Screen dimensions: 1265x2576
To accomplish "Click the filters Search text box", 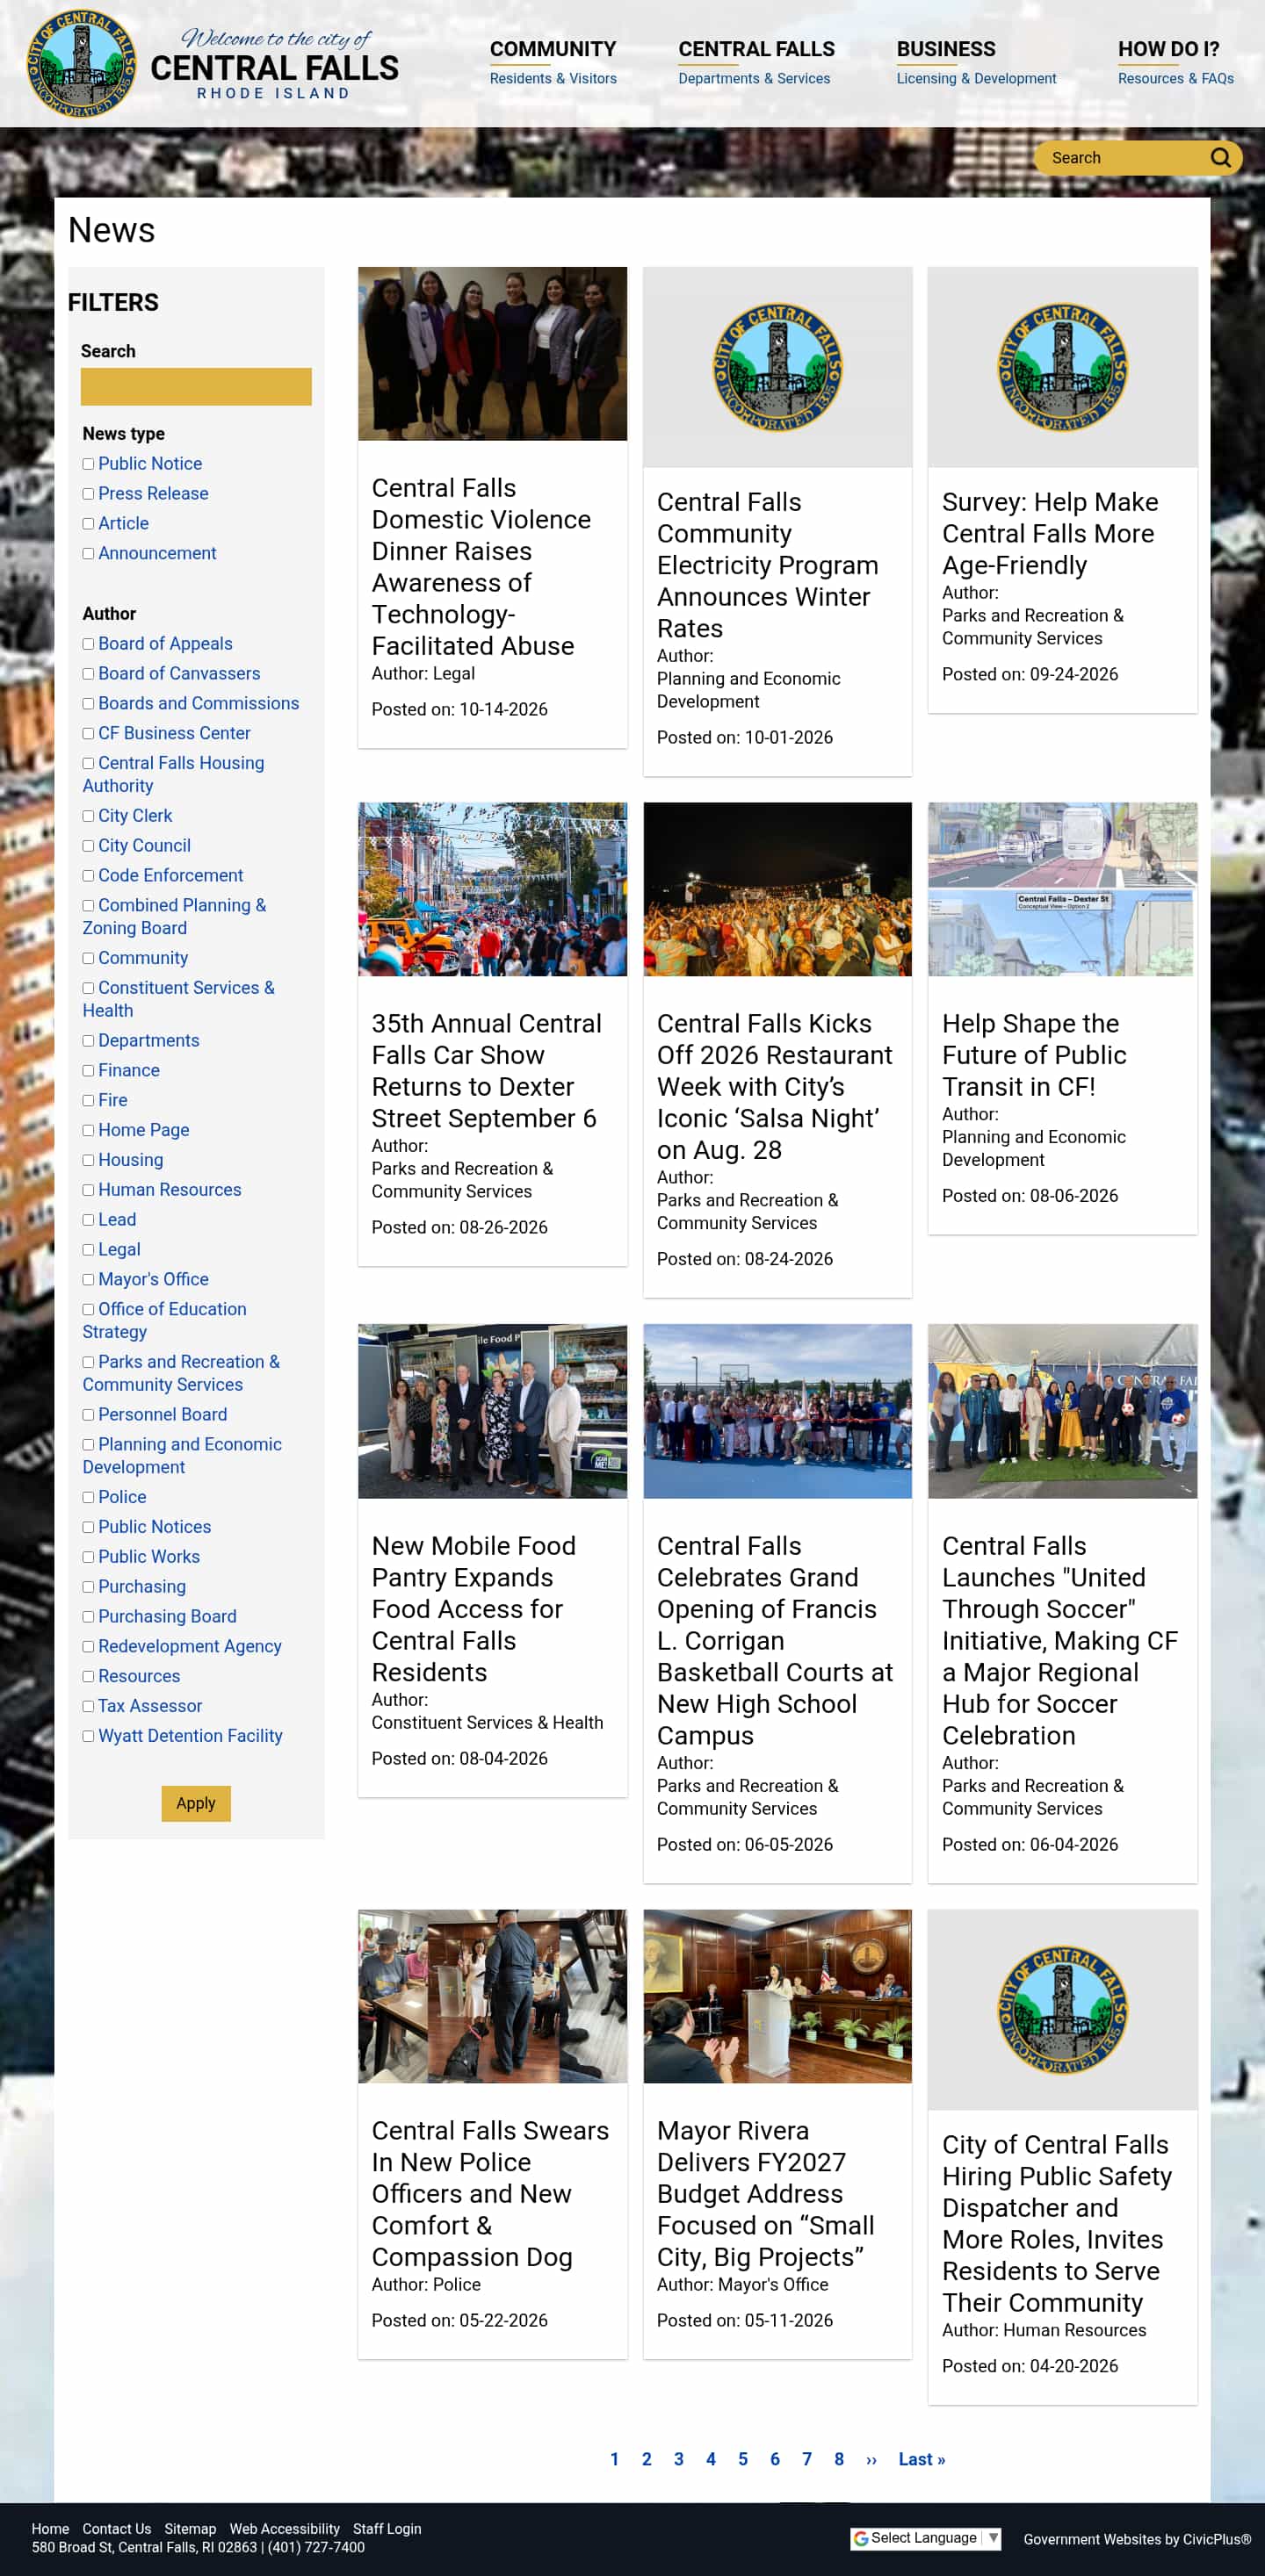I will [x=196, y=387].
